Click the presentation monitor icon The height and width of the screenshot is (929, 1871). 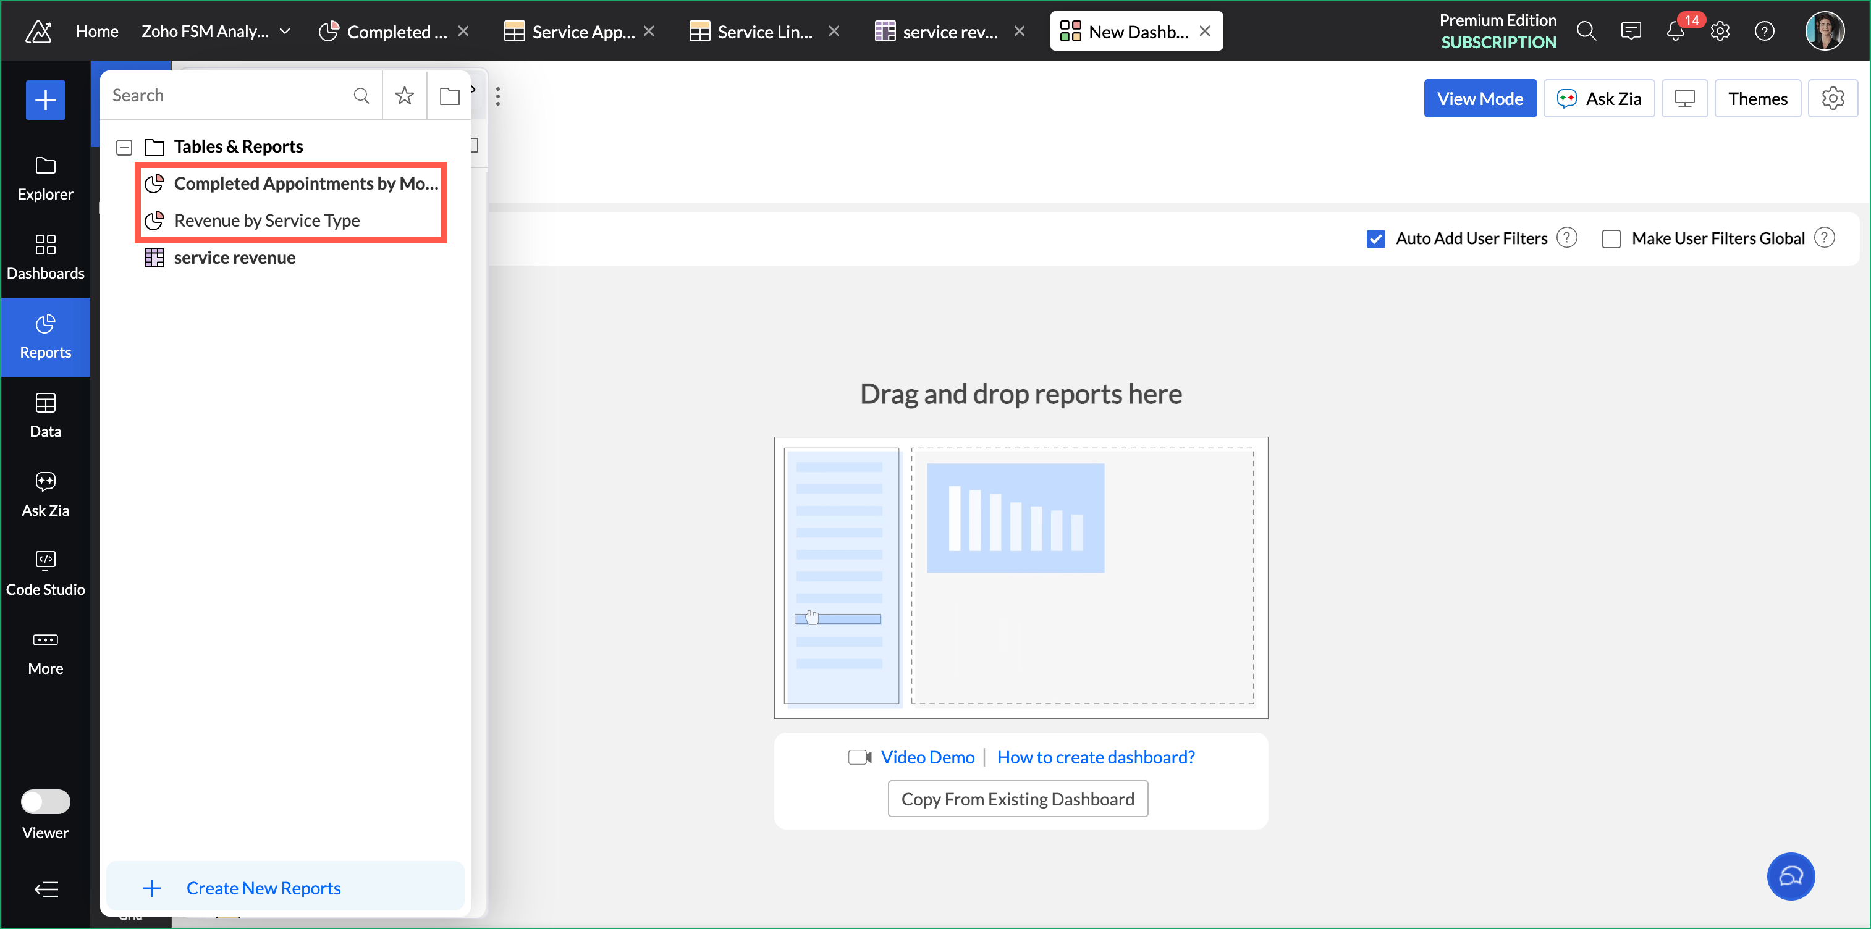pyautogui.click(x=1684, y=98)
